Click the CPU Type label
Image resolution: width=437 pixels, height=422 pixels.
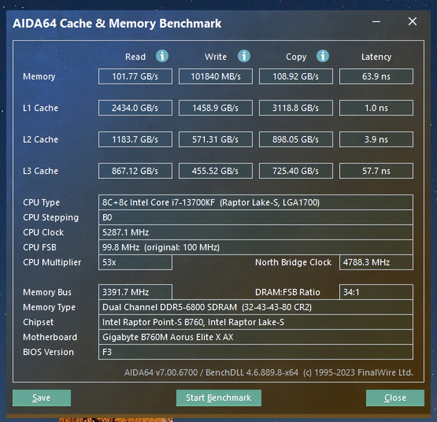click(41, 203)
